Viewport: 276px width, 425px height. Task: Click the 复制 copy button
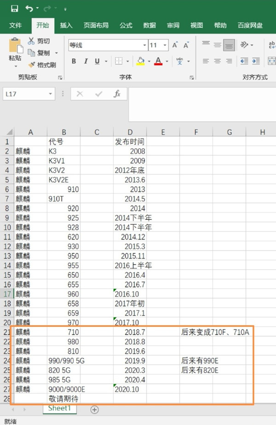pos(39,53)
